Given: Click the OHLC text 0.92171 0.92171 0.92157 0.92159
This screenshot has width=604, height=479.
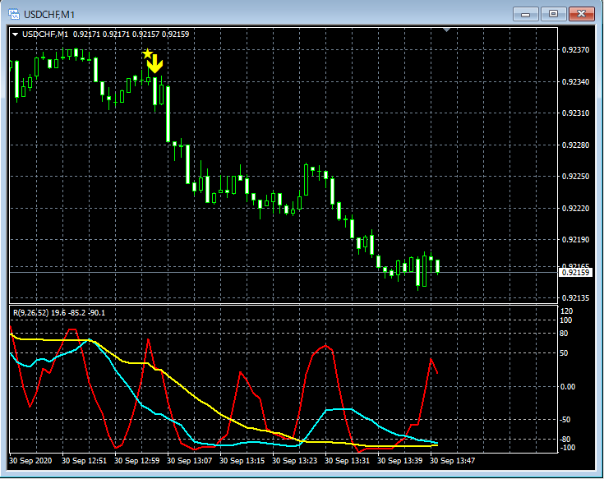Looking at the screenshot, I should (131, 35).
